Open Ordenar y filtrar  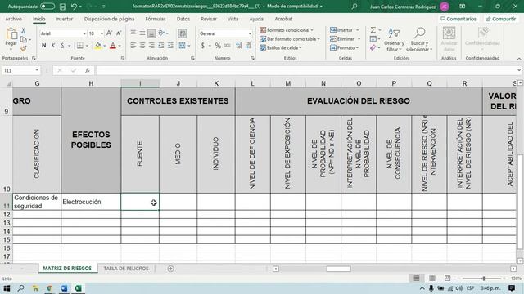pos(394,40)
